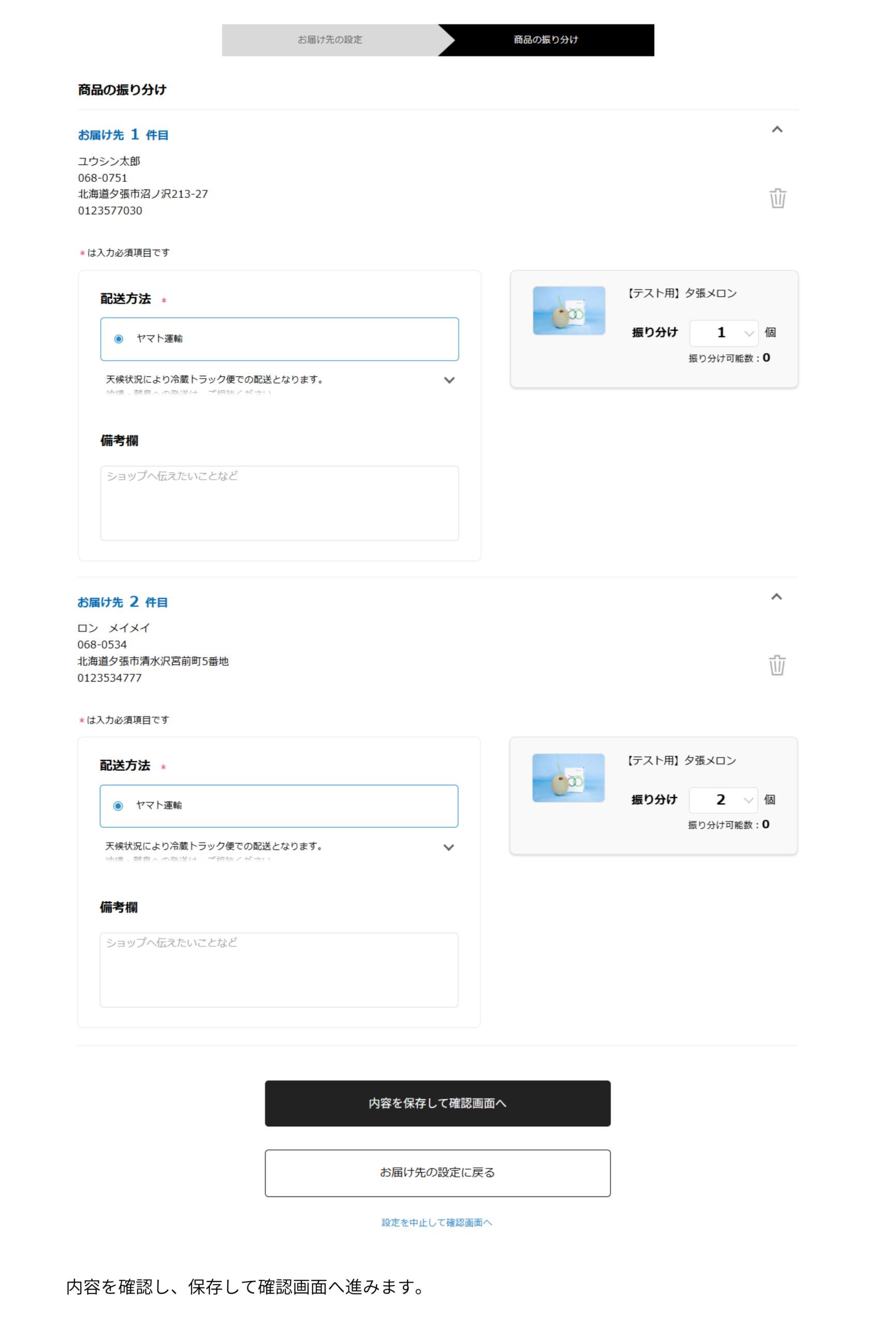Collapse the お届け先 2 件目 section
This screenshot has width=894, height=1325.
[x=776, y=597]
